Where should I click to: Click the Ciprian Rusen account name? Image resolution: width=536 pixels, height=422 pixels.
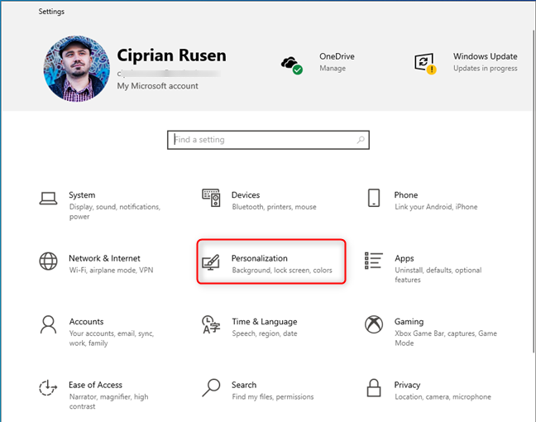(171, 55)
